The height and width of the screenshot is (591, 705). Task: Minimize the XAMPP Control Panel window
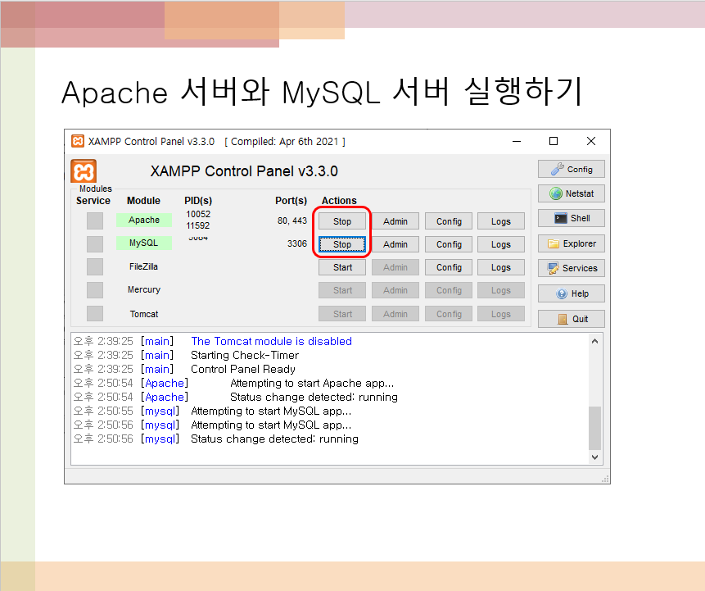coord(517,141)
